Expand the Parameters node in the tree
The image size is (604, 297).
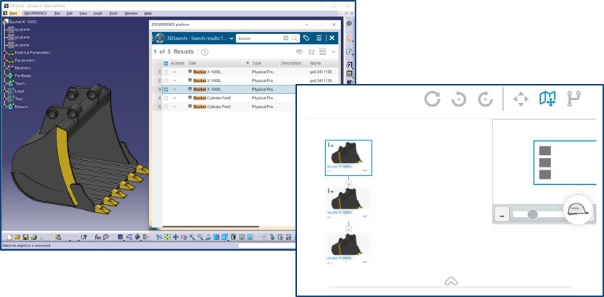tap(4, 60)
